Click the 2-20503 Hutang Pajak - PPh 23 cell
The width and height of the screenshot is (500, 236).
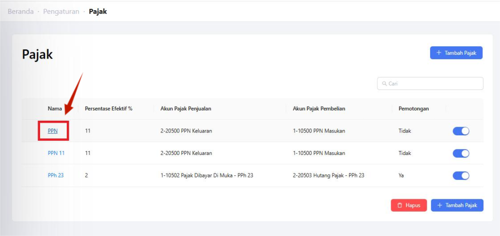[328, 175]
